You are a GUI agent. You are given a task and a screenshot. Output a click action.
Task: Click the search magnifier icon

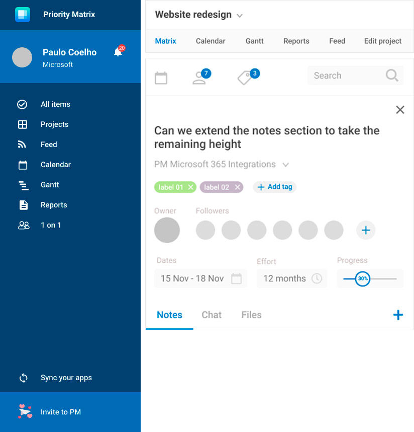pyautogui.click(x=392, y=76)
